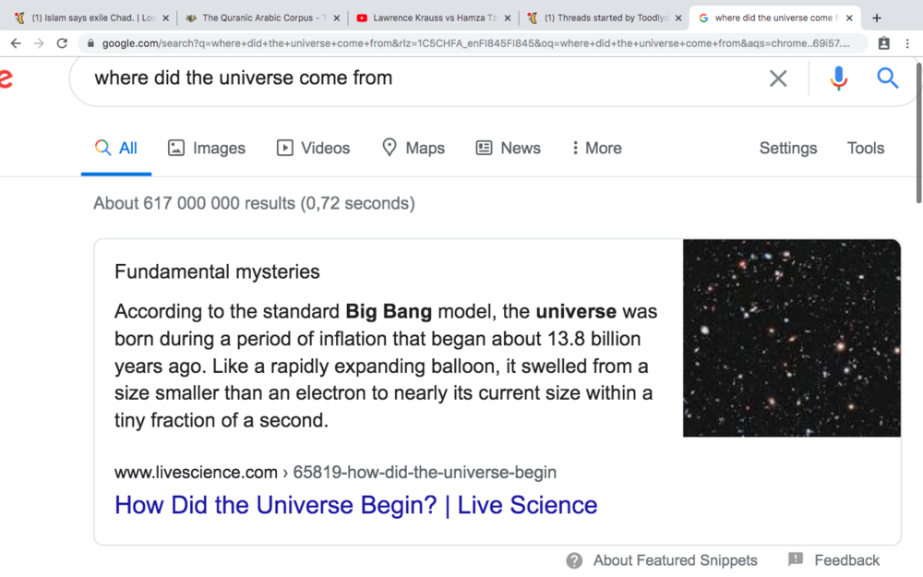Click the browser forward arrow
The height and width of the screenshot is (577, 923).
[39, 43]
